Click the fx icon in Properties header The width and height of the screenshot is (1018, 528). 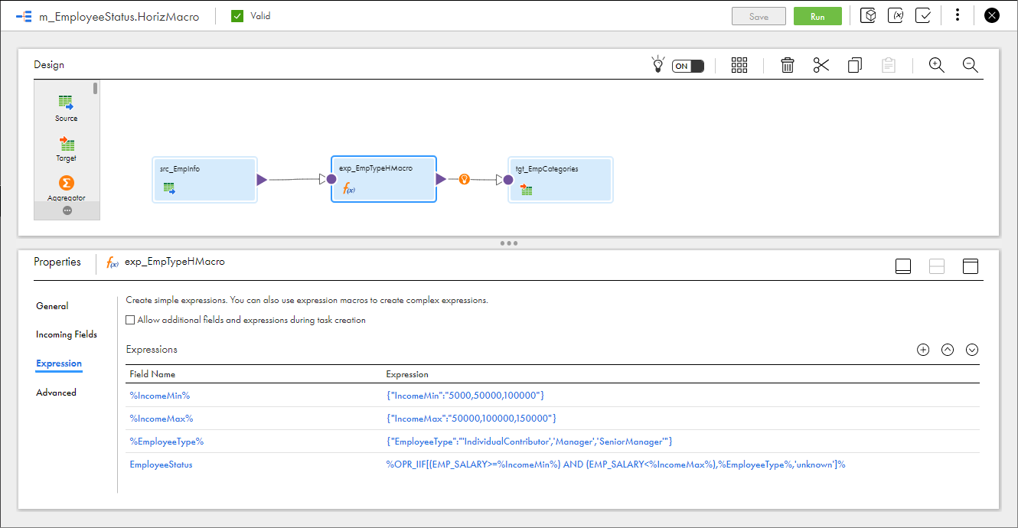click(x=112, y=262)
